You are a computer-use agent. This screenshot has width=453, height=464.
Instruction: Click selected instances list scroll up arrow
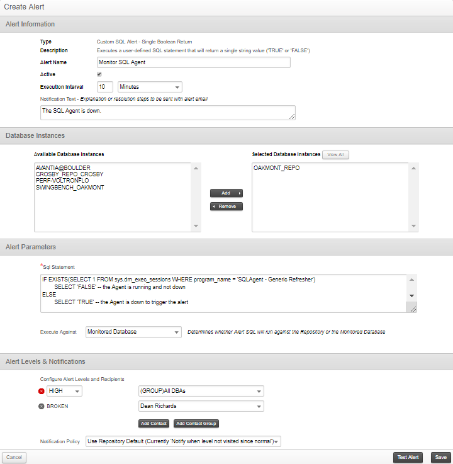click(x=413, y=168)
